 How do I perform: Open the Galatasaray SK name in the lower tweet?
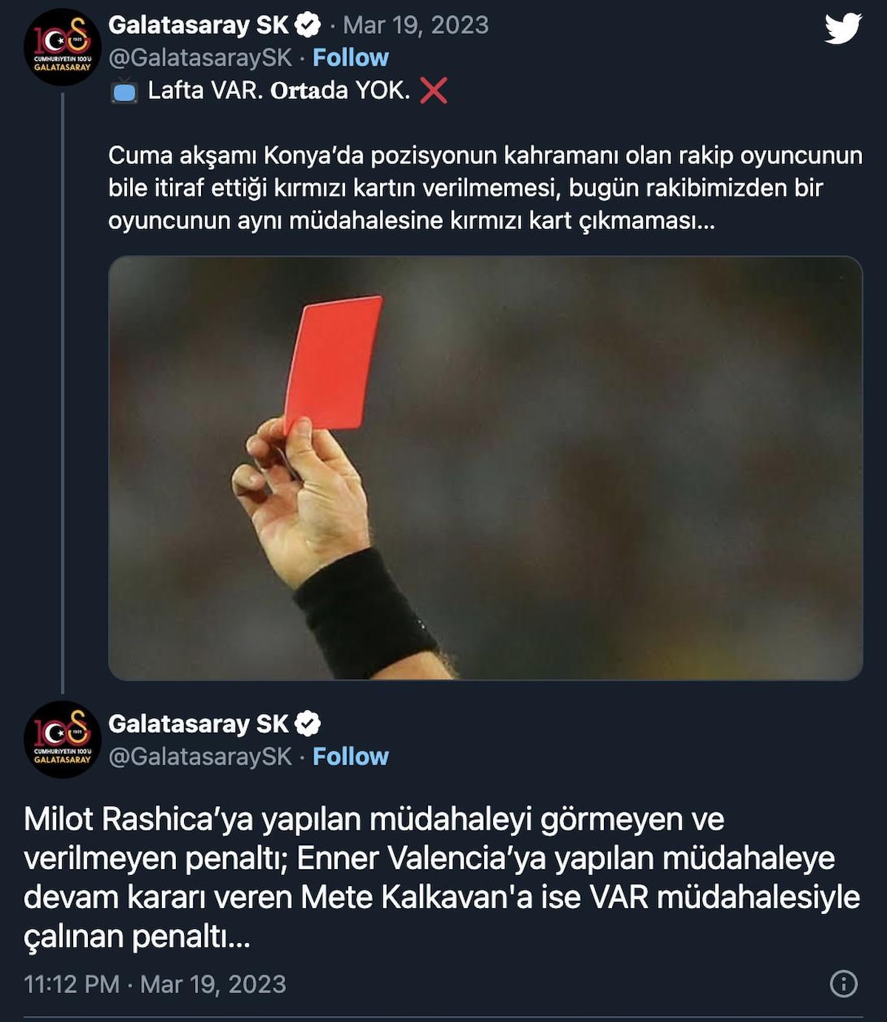(x=198, y=724)
